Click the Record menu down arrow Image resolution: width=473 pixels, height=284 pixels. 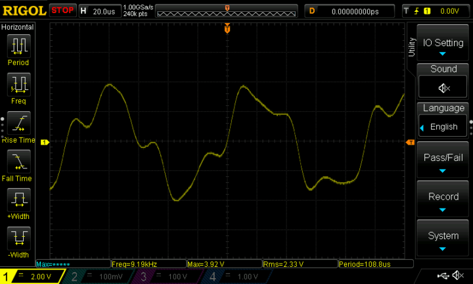[x=442, y=210]
